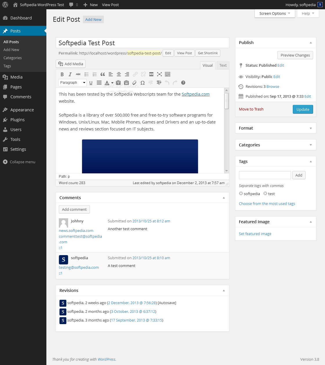Align text center

(x=119, y=75)
